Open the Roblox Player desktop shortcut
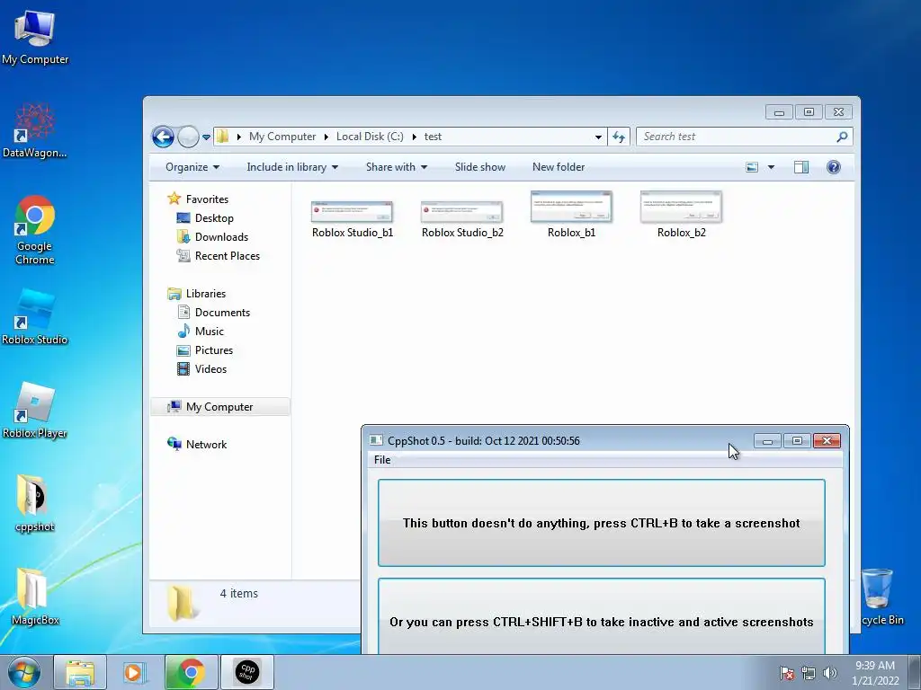This screenshot has height=690, width=921. click(x=34, y=411)
